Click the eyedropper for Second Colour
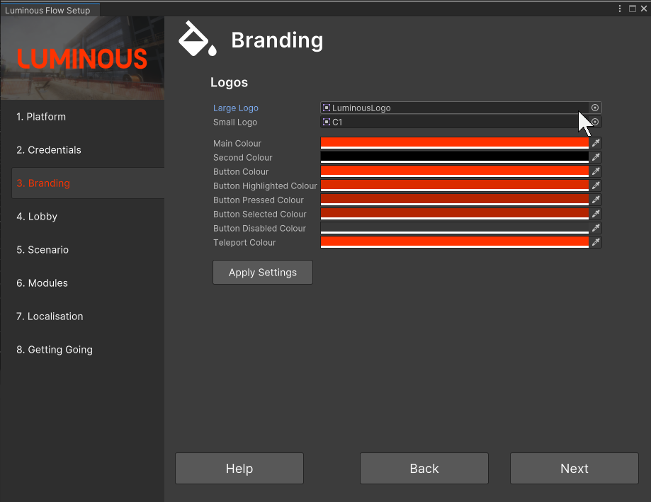Viewport: 651px width, 502px height. (596, 157)
